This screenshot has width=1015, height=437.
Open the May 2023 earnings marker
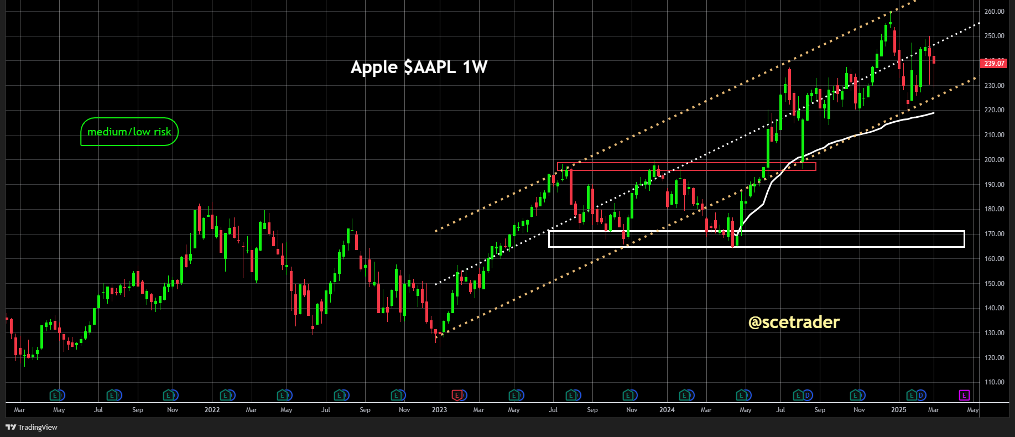(x=514, y=395)
